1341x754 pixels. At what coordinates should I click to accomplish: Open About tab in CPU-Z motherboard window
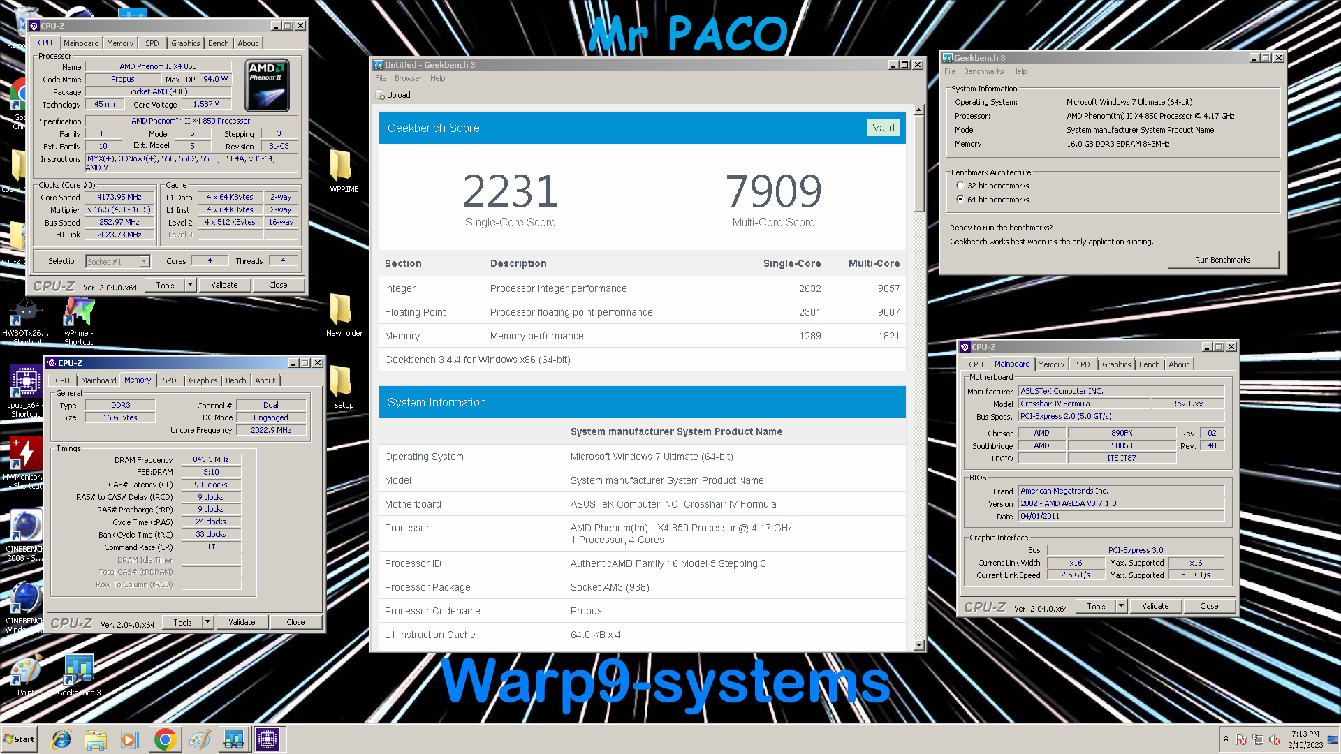[x=1179, y=364]
